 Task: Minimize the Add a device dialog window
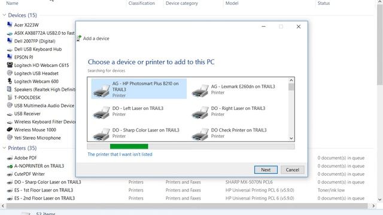(x=263, y=26)
